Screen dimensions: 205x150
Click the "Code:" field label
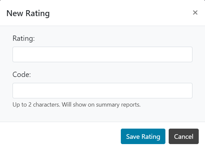[22, 75]
